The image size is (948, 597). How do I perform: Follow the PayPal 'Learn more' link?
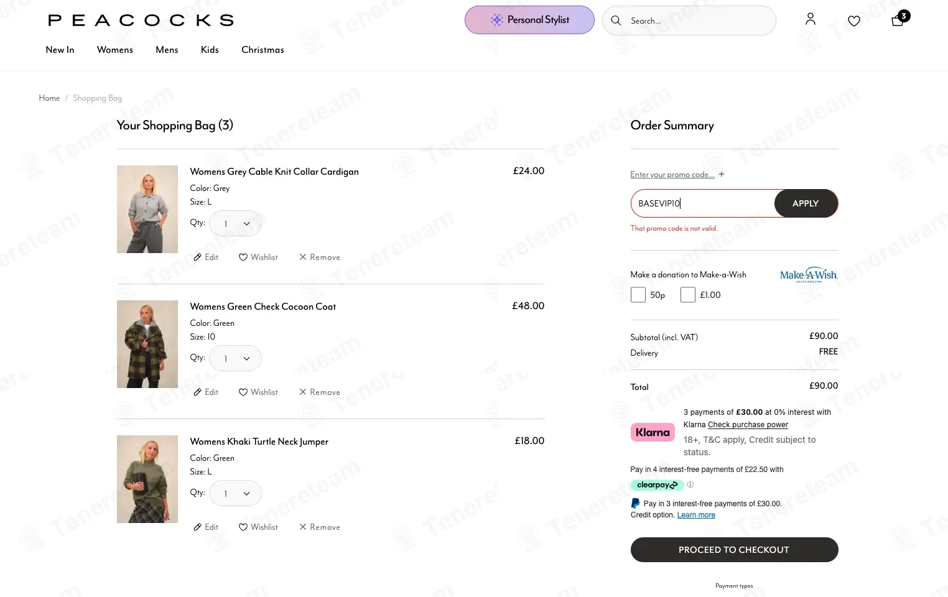(696, 515)
